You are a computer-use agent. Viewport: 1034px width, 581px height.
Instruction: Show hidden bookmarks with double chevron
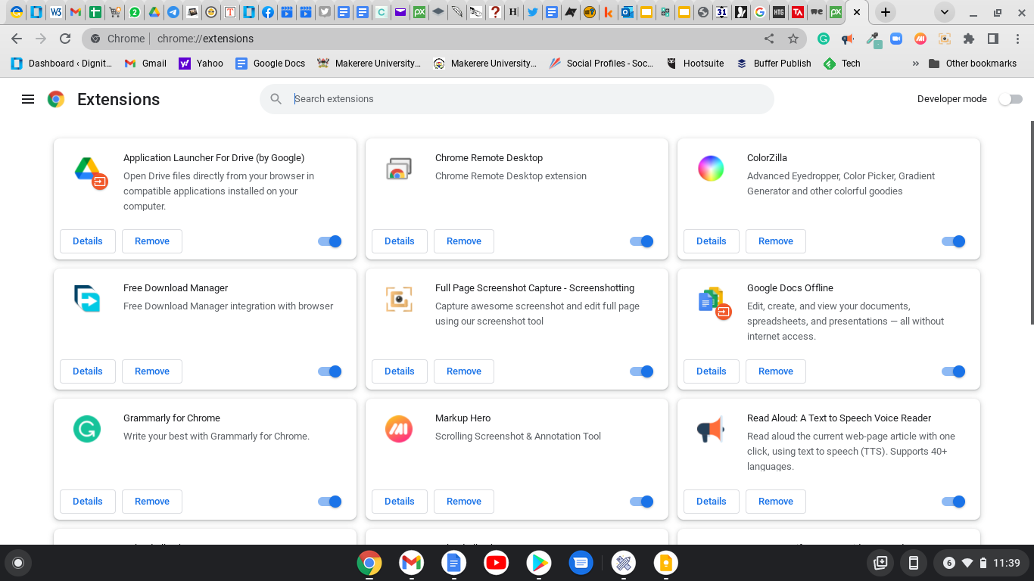916,64
